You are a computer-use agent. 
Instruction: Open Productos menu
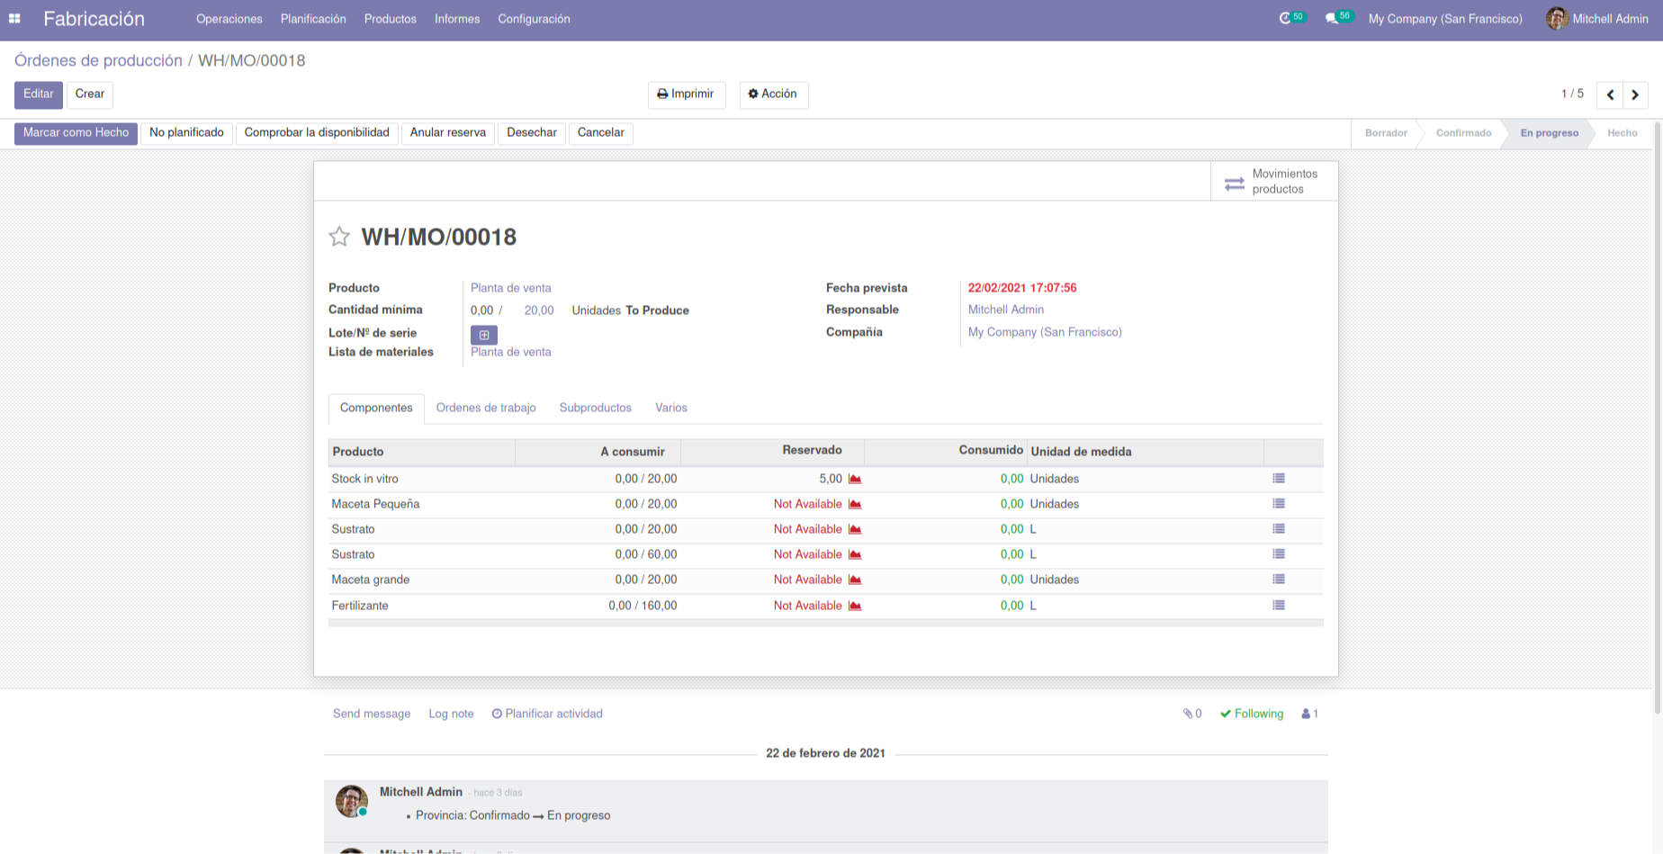(391, 19)
